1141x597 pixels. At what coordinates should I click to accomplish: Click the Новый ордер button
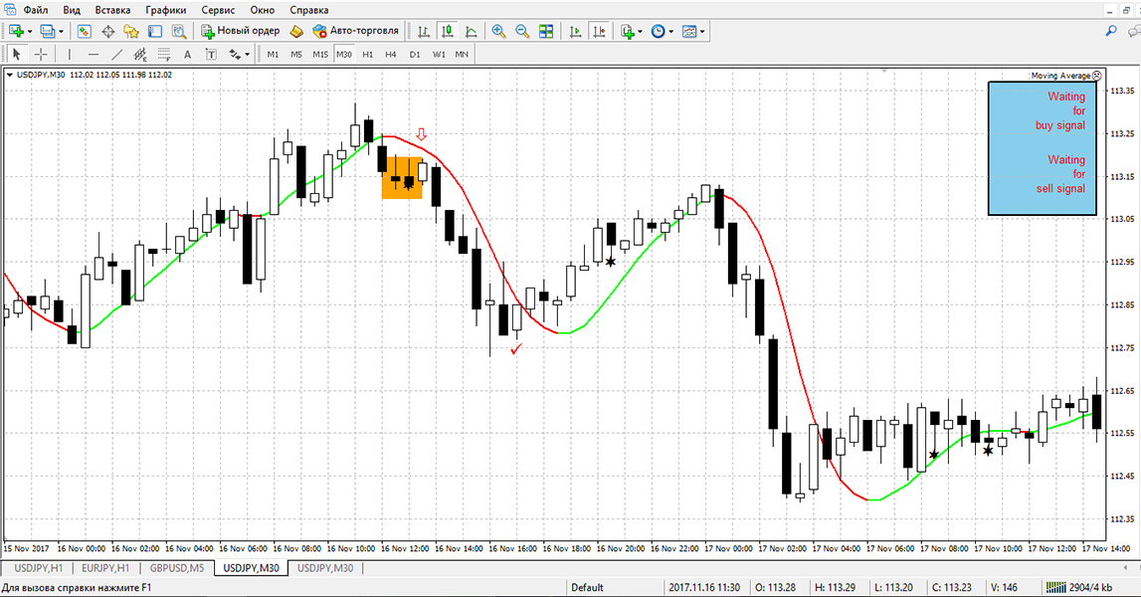pyautogui.click(x=241, y=32)
